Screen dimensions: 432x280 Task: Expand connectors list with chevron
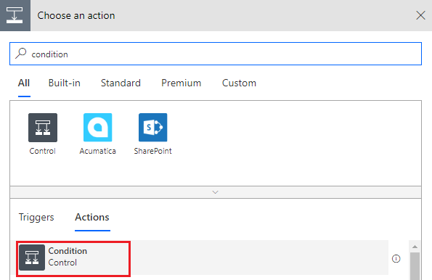pyautogui.click(x=216, y=192)
